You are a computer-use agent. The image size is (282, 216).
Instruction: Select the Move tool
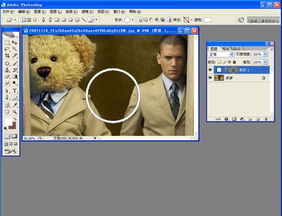coord(15,42)
